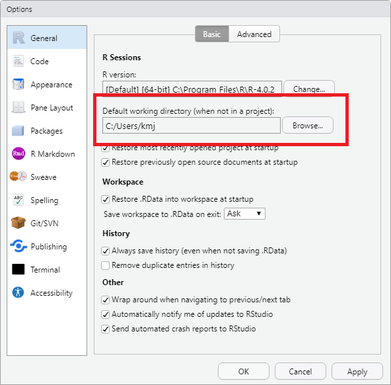391x385 pixels.
Task: Select the Publishing label in sidebar
Action: tap(49, 247)
